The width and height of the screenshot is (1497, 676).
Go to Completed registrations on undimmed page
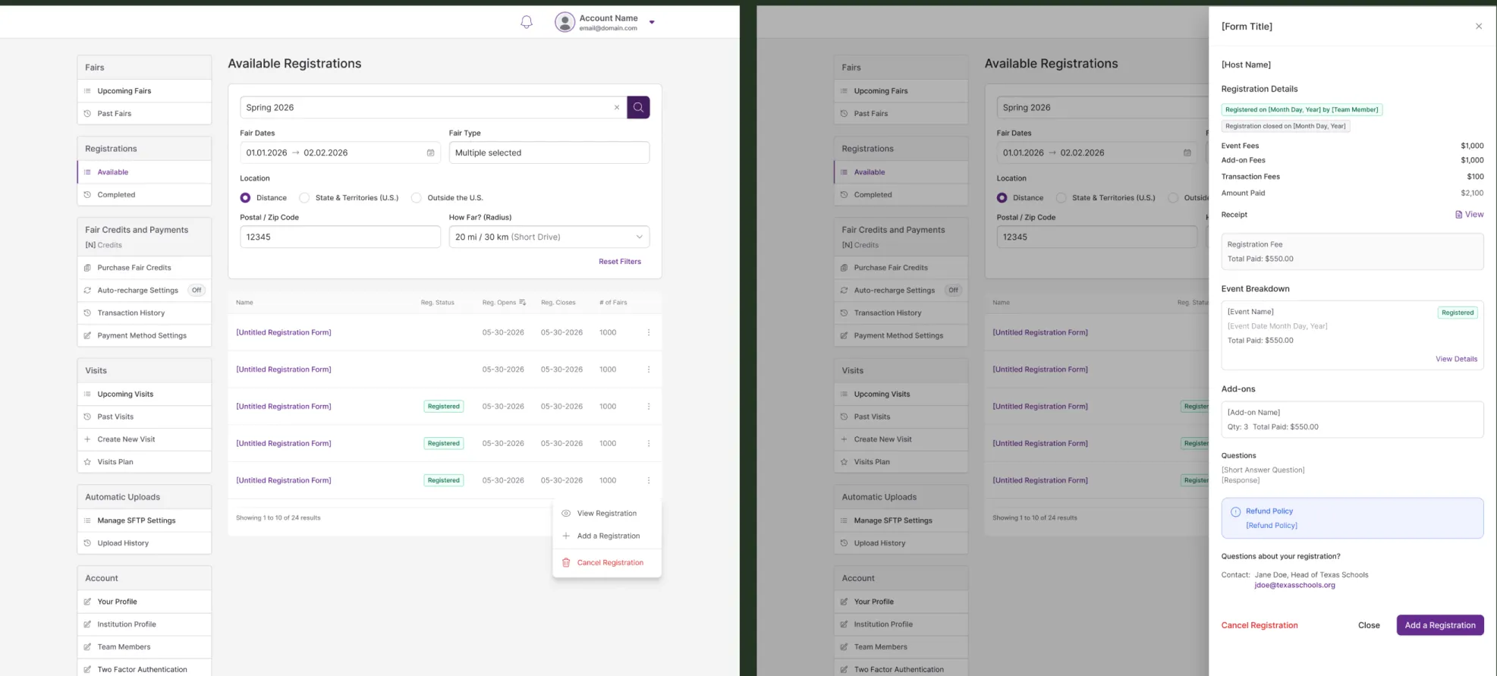[144, 195]
